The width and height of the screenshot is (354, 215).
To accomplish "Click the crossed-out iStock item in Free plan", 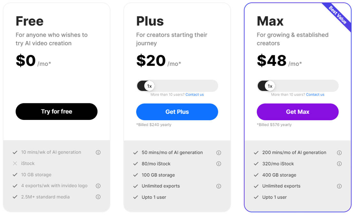I will click(x=28, y=164).
